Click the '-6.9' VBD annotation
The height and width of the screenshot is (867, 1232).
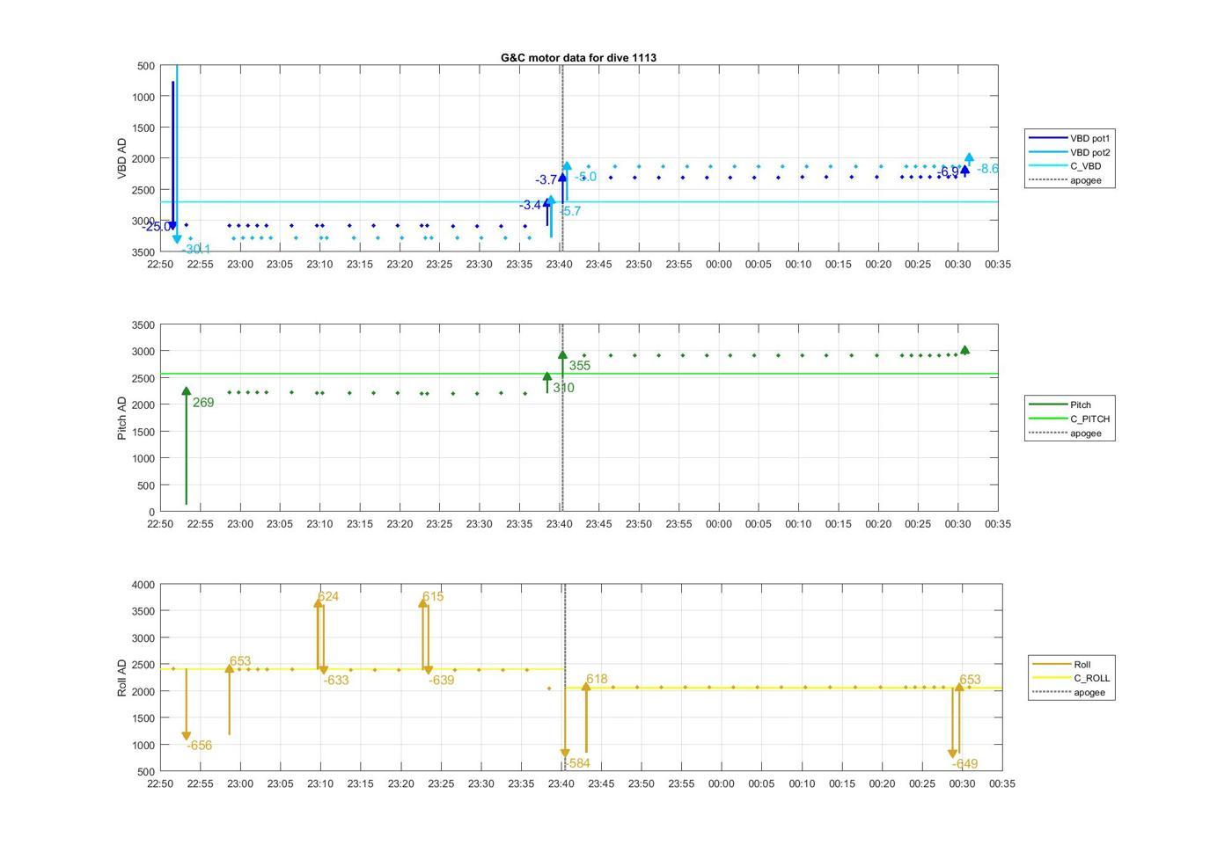click(948, 171)
